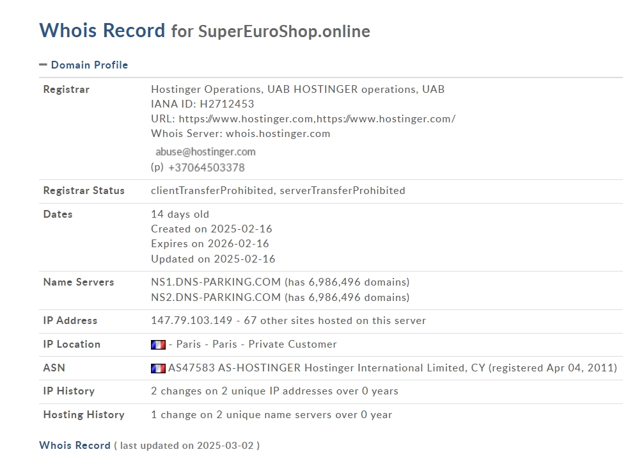The height and width of the screenshot is (454, 623).
Task: Select 'Paris - Paris - Private Customer' text
Action: point(256,344)
